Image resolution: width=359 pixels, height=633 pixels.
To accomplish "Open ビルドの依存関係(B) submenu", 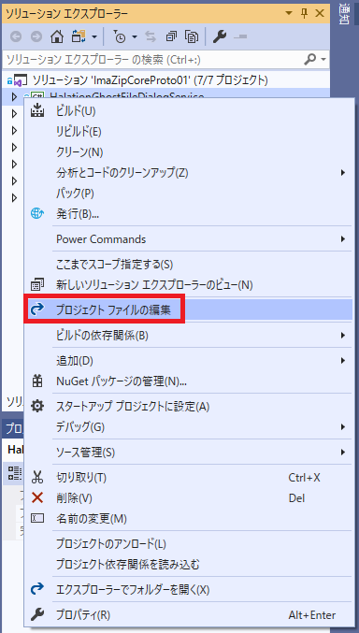I will click(188, 335).
